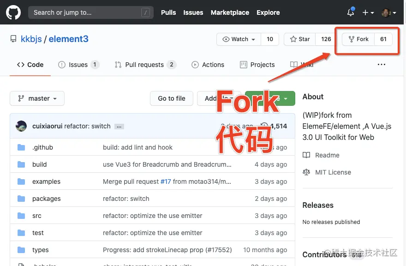
Task: Open commit build: add lint and hook
Action: [x=137, y=147]
